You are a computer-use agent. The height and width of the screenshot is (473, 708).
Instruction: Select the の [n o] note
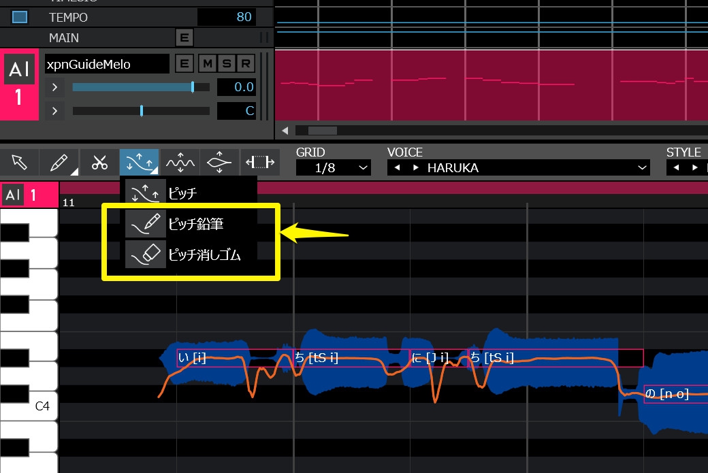[x=675, y=394]
